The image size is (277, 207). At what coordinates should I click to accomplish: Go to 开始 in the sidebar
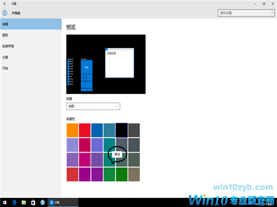[x=31, y=68]
